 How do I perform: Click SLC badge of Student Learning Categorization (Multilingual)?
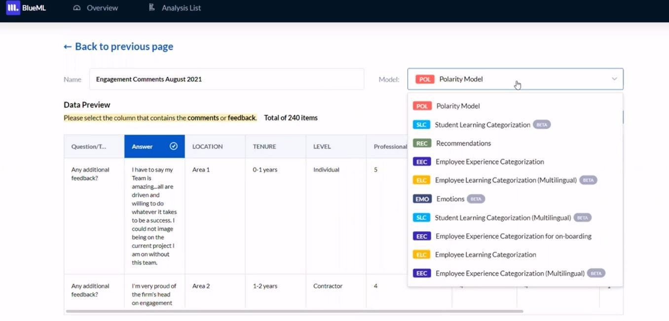(421, 217)
